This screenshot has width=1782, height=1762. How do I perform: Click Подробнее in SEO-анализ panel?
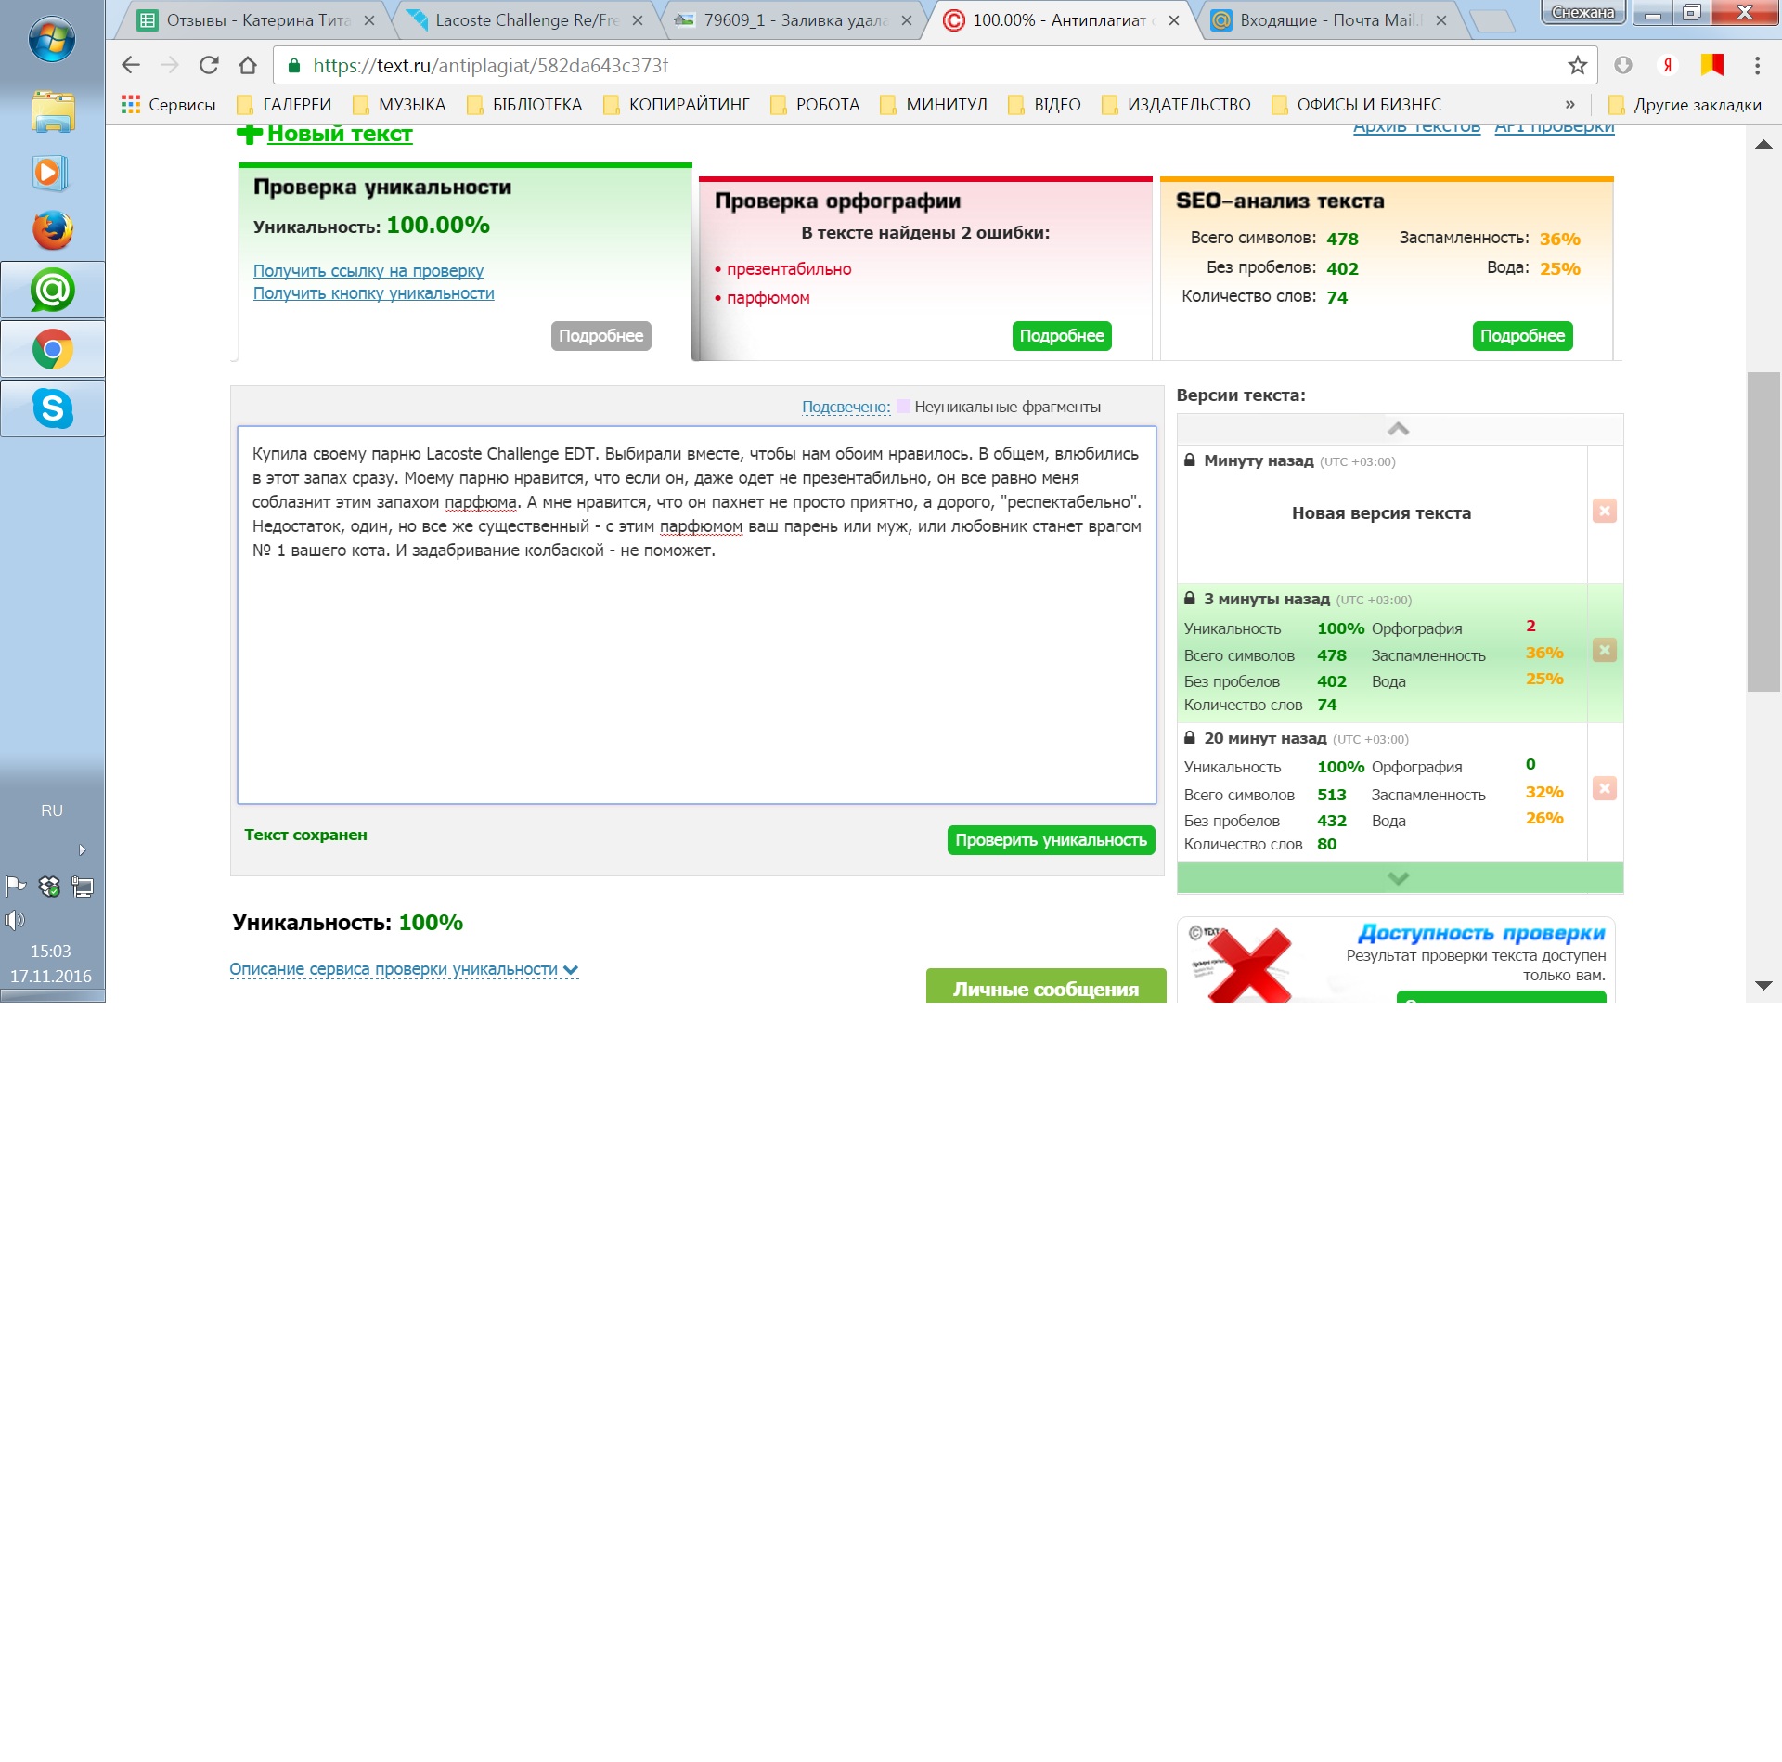tap(1522, 336)
